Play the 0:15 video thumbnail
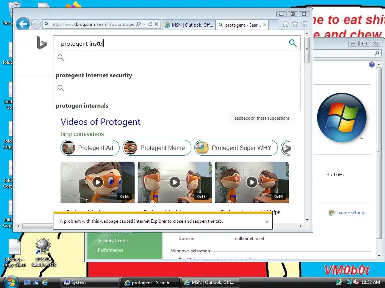The height and width of the screenshot is (288, 385). 97,182
